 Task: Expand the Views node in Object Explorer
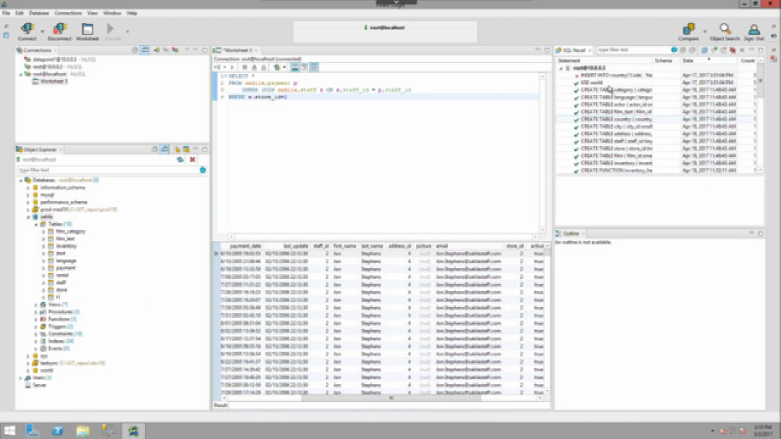point(35,304)
